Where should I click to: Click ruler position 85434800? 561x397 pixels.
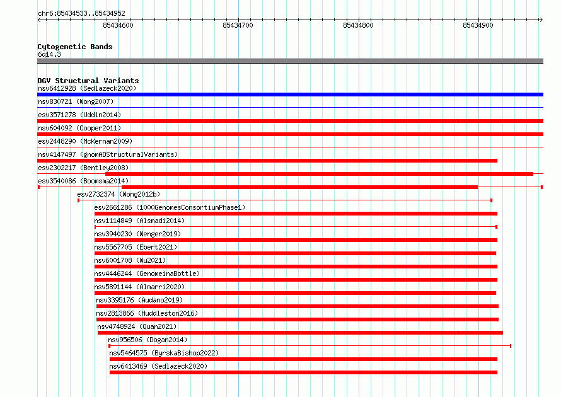(x=358, y=25)
